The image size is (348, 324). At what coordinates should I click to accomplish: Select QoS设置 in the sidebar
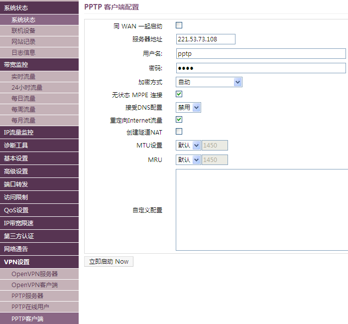click(16, 210)
